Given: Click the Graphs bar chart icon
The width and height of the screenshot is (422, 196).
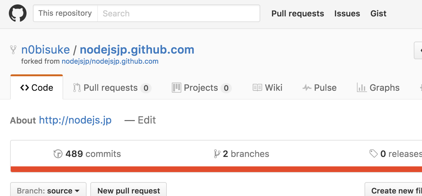Looking at the screenshot, I should click(362, 88).
